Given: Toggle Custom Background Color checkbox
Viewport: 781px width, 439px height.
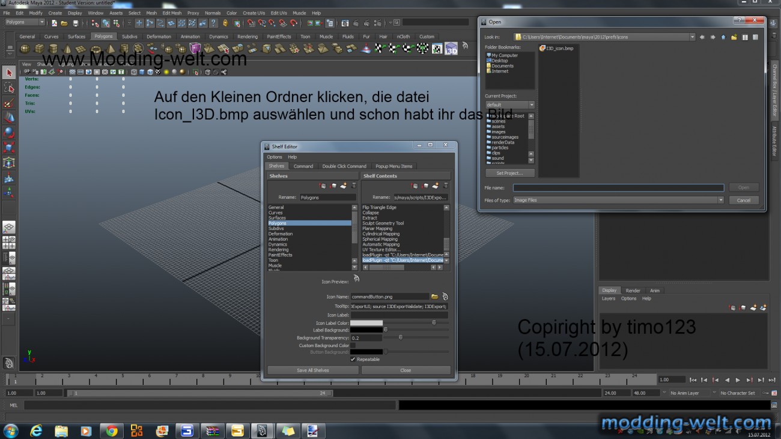Looking at the screenshot, I should coord(353,345).
